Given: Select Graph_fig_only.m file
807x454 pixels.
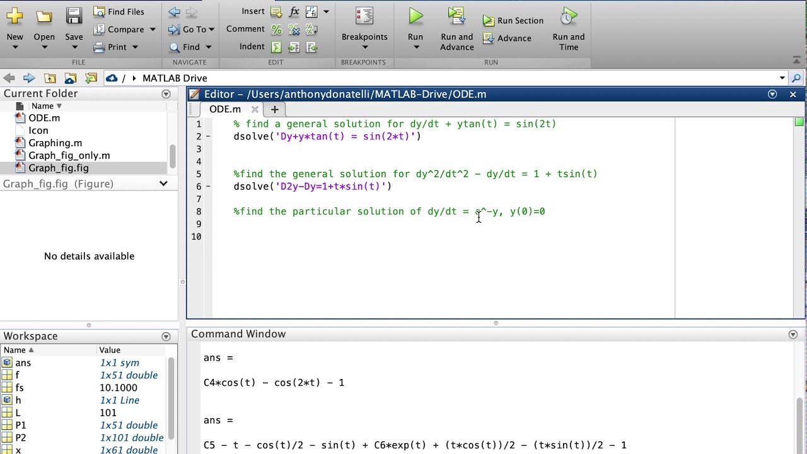Looking at the screenshot, I should click(x=69, y=155).
